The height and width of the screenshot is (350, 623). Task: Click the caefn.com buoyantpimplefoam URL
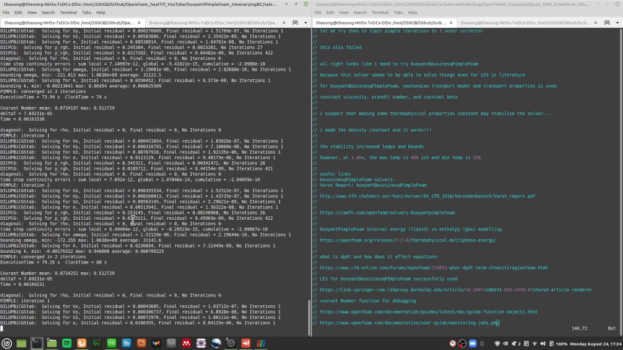(x=387, y=213)
